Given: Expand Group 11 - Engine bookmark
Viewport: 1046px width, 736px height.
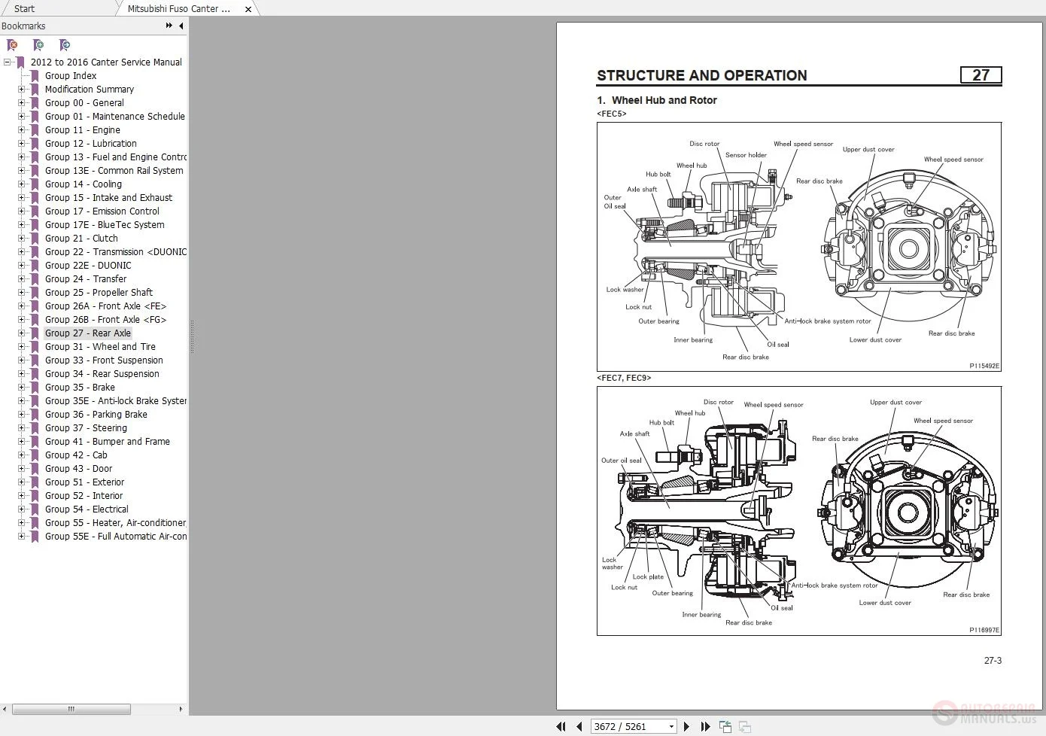Looking at the screenshot, I should (21, 130).
